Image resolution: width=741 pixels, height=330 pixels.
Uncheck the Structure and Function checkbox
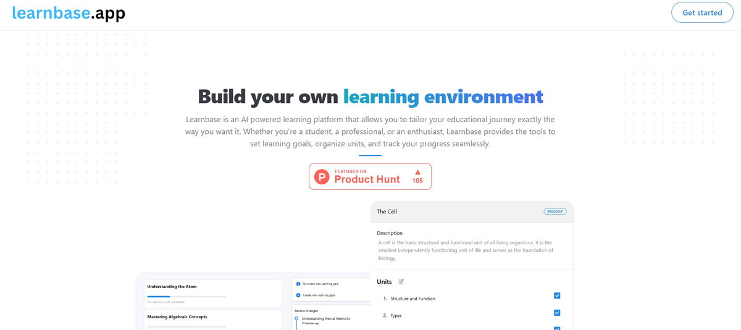(x=557, y=296)
